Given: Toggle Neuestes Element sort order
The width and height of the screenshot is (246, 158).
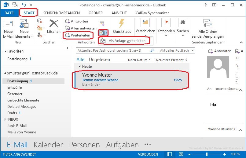Looking at the screenshot, I should (x=171, y=60).
